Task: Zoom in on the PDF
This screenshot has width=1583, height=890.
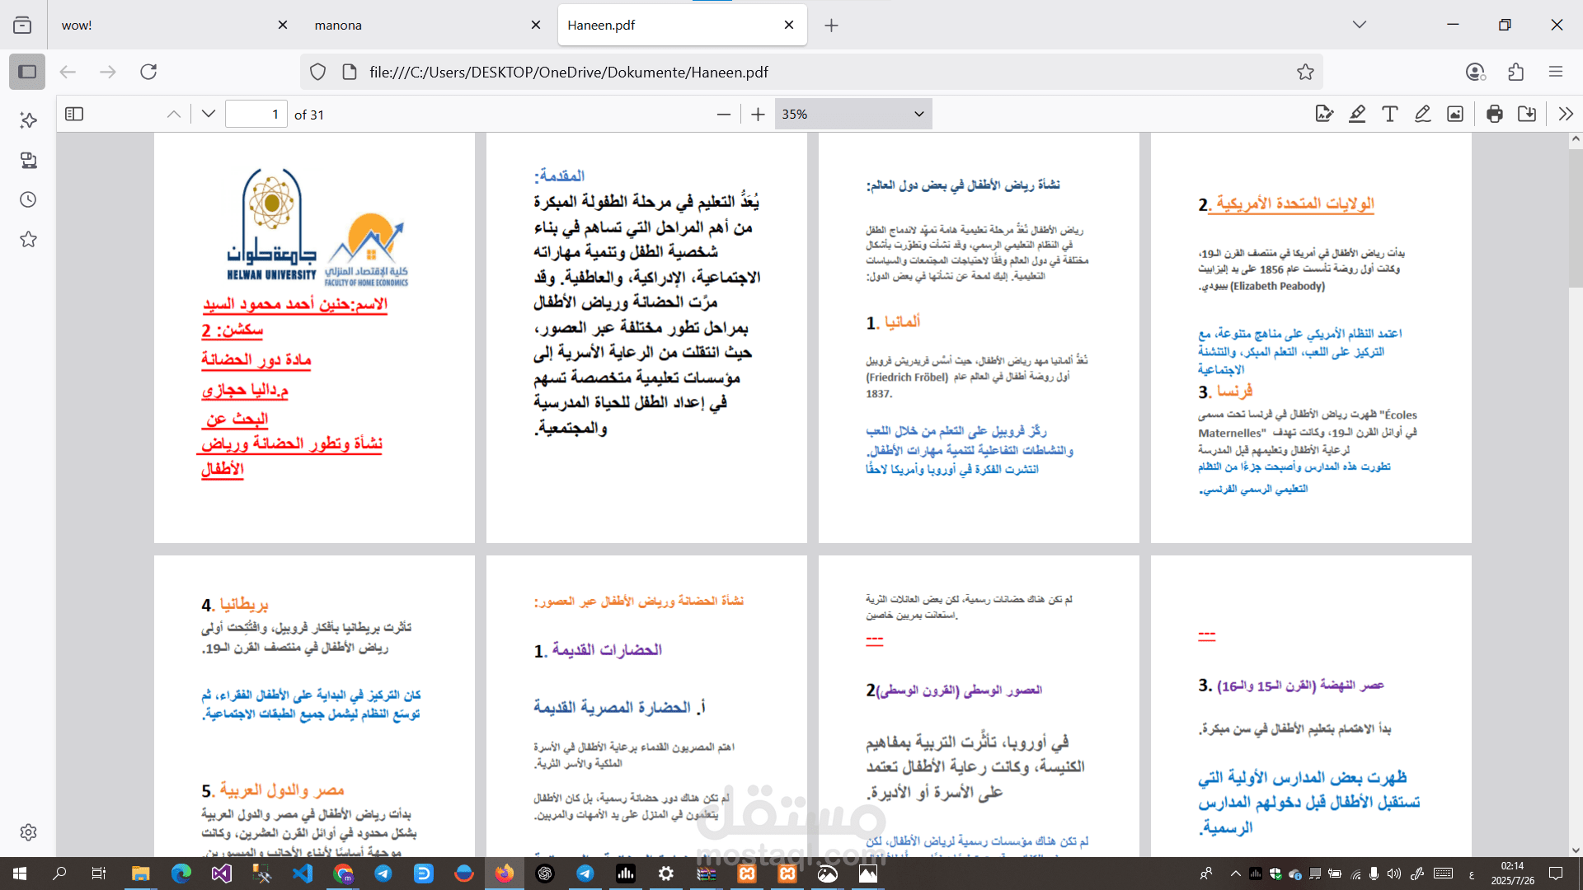Action: (x=758, y=114)
